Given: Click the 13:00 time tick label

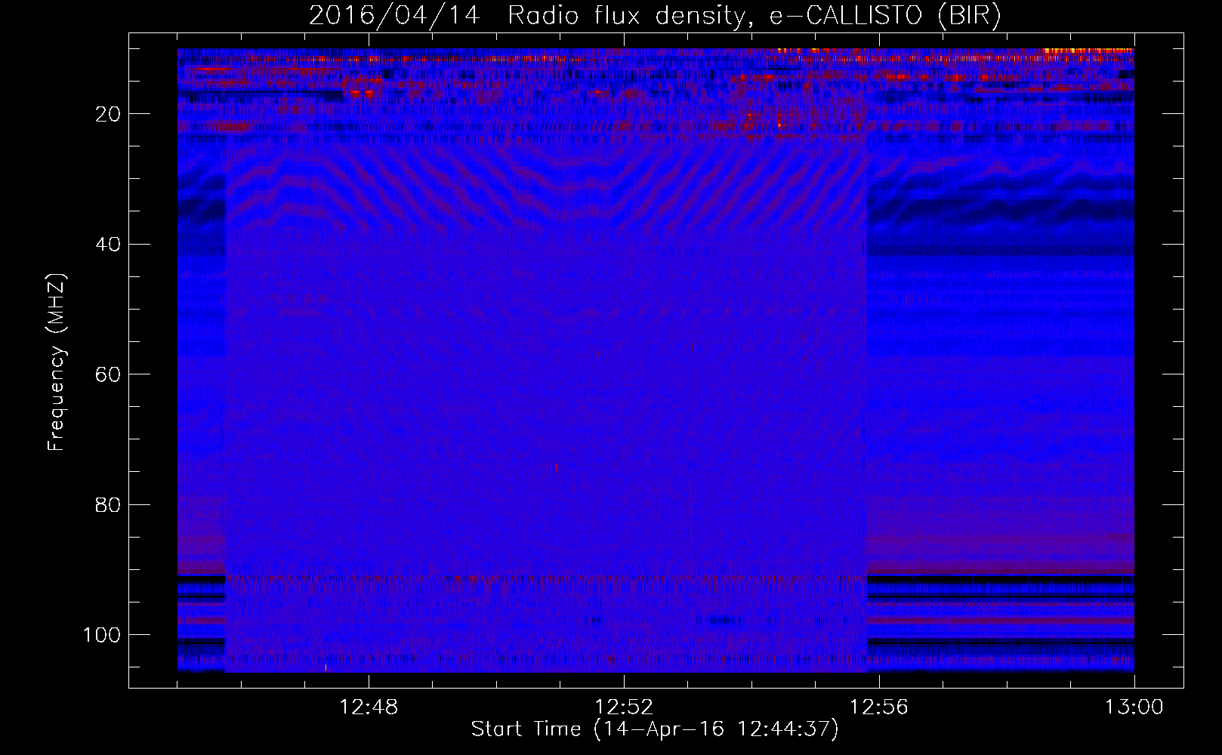Looking at the screenshot, I should click(x=1134, y=707).
